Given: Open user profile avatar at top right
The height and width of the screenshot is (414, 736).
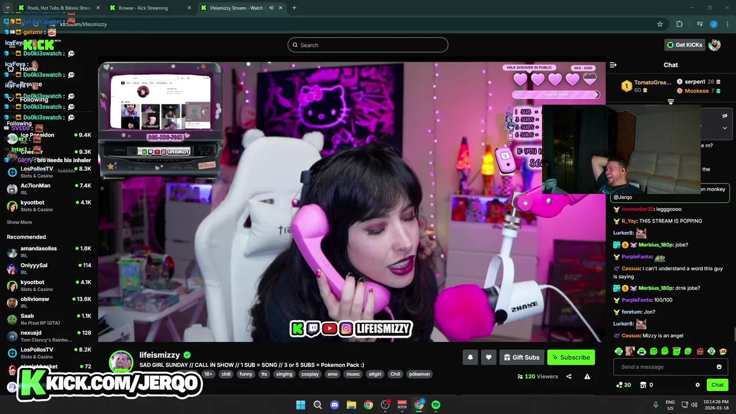Looking at the screenshot, I should coord(715,45).
